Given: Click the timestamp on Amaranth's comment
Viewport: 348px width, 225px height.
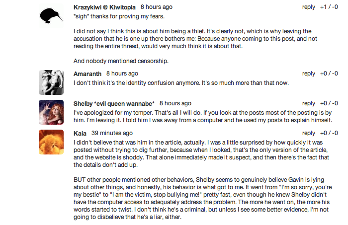Looking at the screenshot, I should pyautogui.click(x=122, y=74).
